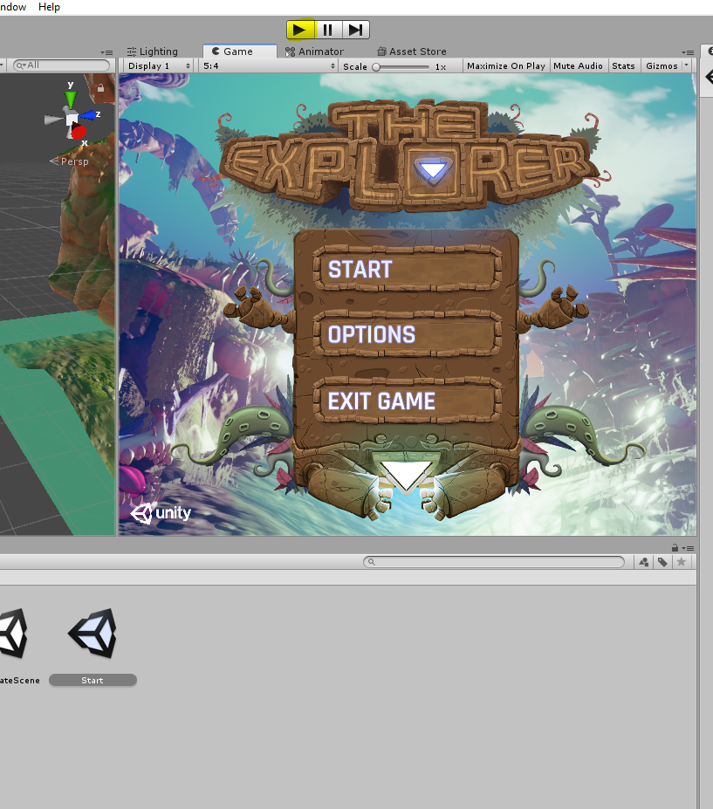Open the 5:4 aspect ratio dropdown
Screen dimensions: 713x809
270,65
